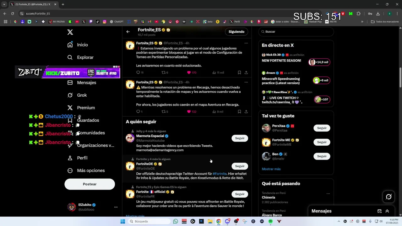Open more options on blocked players tweet
The width and height of the screenshot is (402, 226).
pos(246,43)
